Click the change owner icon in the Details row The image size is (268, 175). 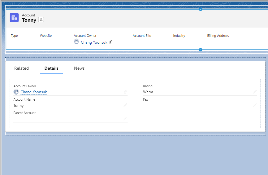125,92
